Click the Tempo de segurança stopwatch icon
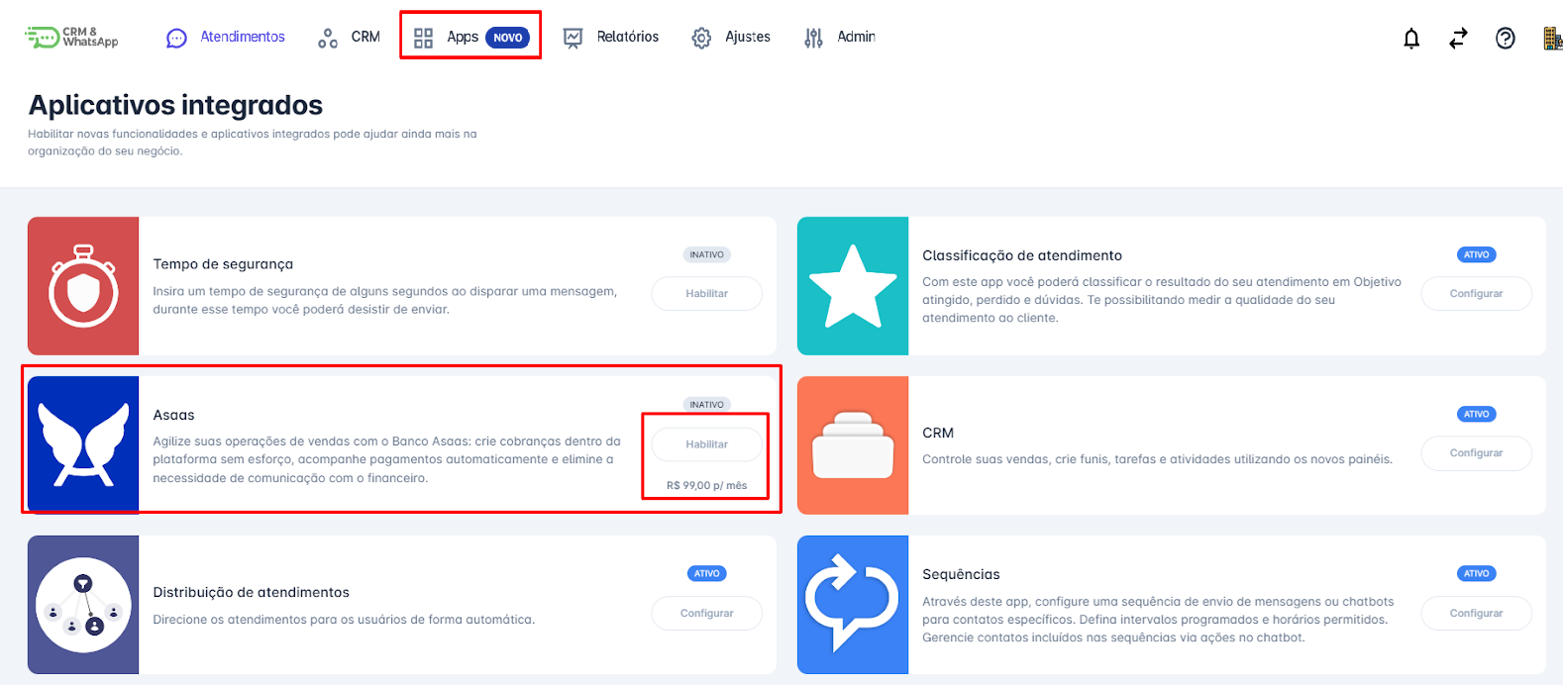Viewport: 1563px width, 685px height. [83, 286]
